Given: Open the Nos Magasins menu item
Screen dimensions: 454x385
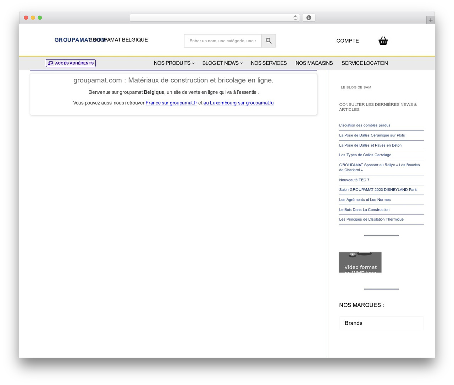Looking at the screenshot, I should click(314, 63).
